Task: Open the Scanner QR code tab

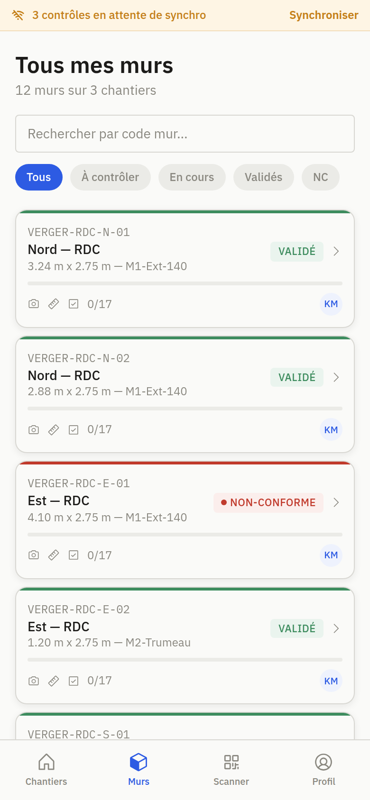Action: (x=231, y=762)
